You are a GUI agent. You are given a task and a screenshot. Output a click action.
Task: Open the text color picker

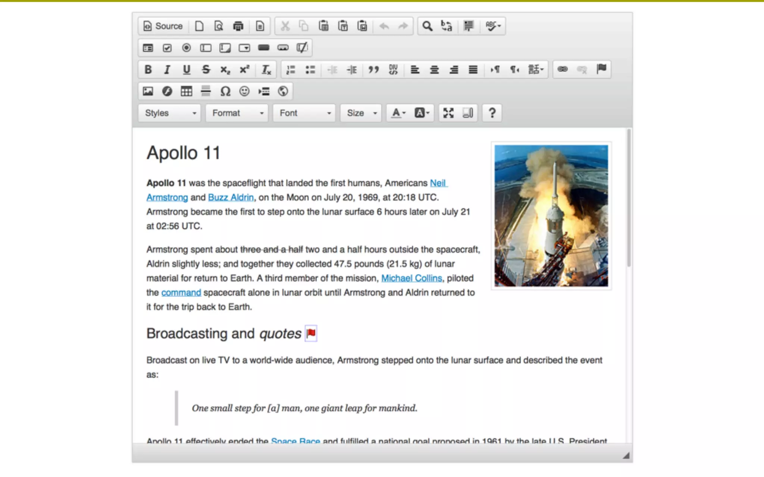(398, 113)
